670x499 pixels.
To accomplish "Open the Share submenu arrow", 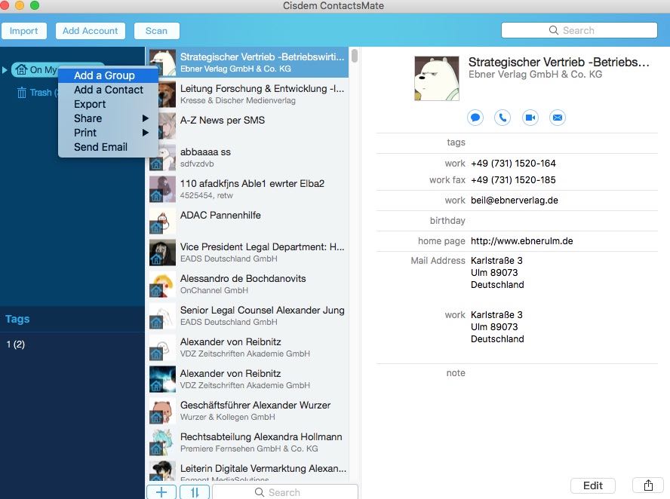I will tap(146, 118).
